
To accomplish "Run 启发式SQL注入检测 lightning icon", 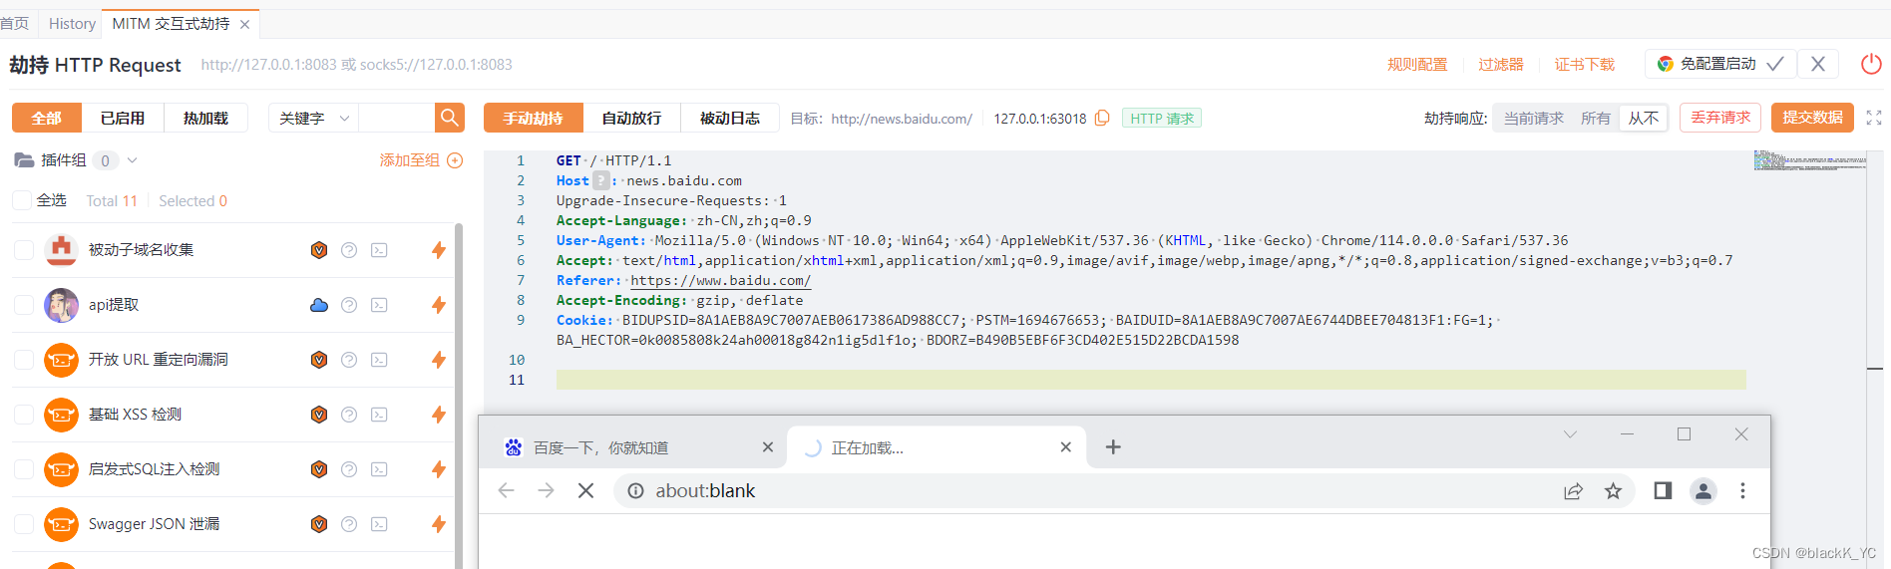I will (x=438, y=469).
